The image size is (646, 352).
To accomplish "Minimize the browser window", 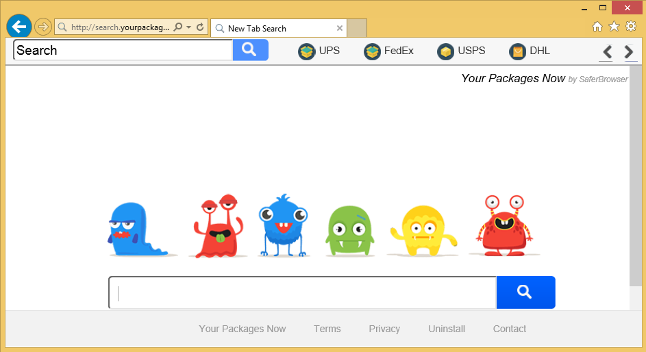I will (x=584, y=8).
